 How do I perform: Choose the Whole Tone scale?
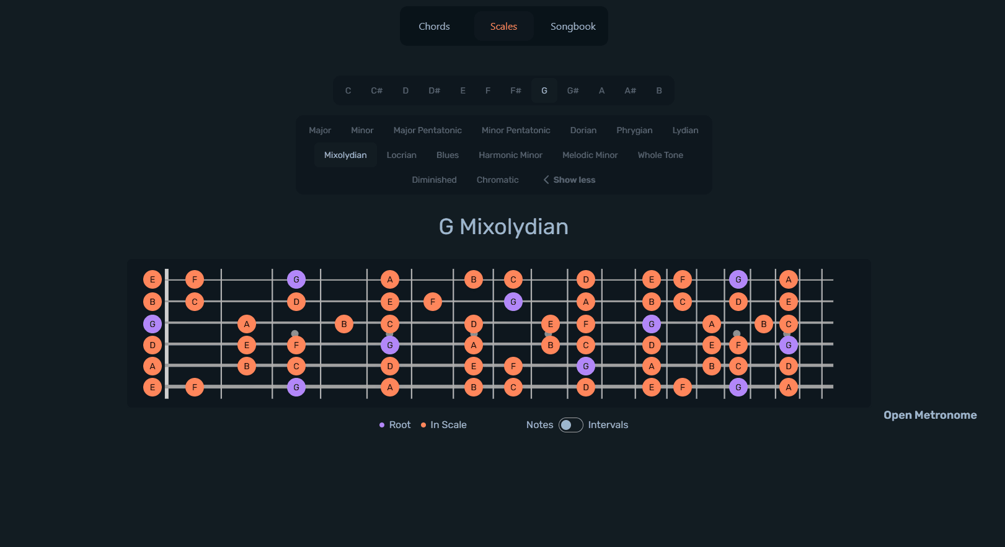tap(660, 155)
